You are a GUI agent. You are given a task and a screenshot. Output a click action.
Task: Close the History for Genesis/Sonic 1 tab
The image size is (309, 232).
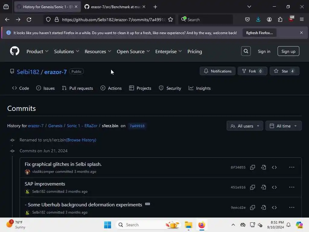click(x=76, y=7)
